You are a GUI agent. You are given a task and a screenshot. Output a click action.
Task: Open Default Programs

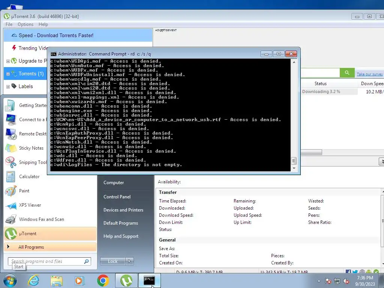click(120, 223)
